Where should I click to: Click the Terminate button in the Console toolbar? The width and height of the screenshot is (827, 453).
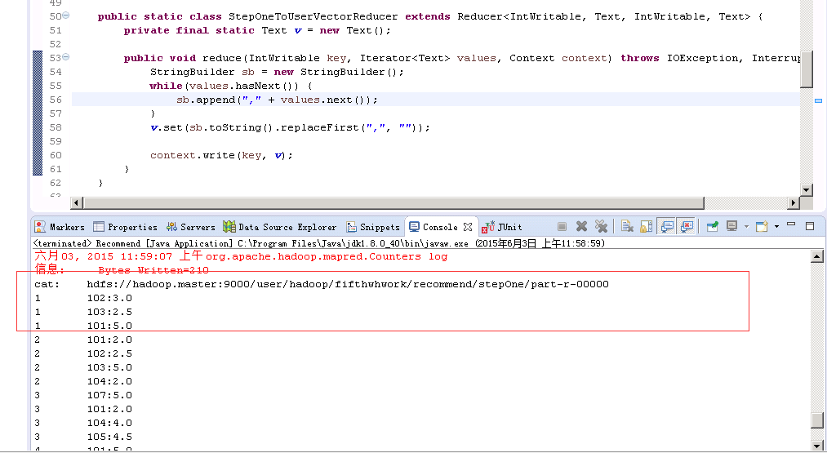(x=562, y=227)
